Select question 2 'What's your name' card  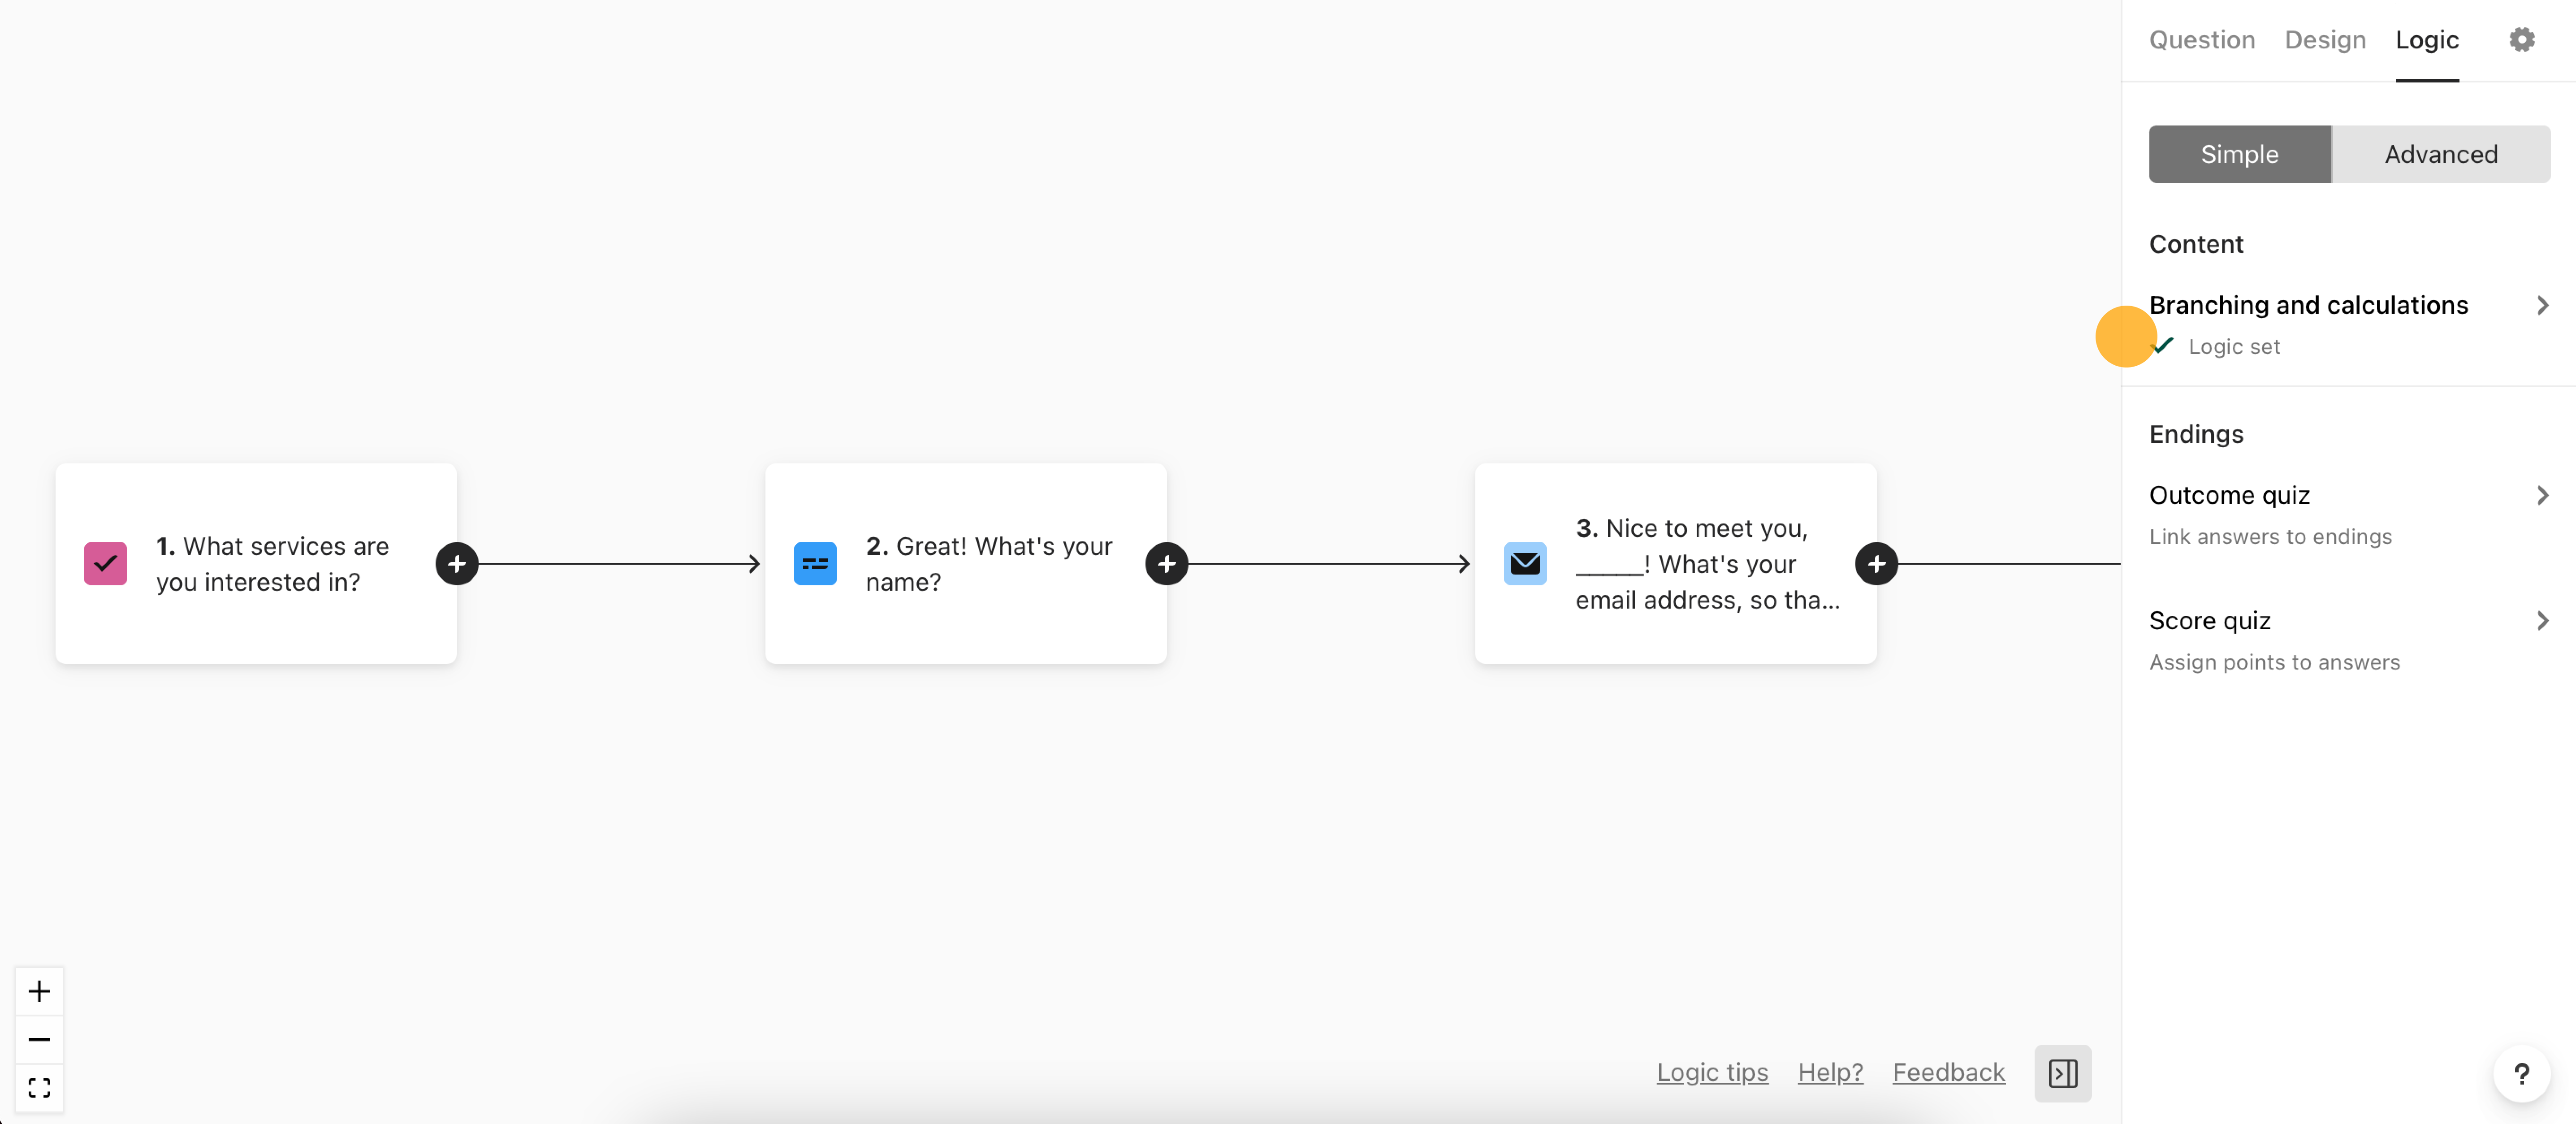coord(966,564)
